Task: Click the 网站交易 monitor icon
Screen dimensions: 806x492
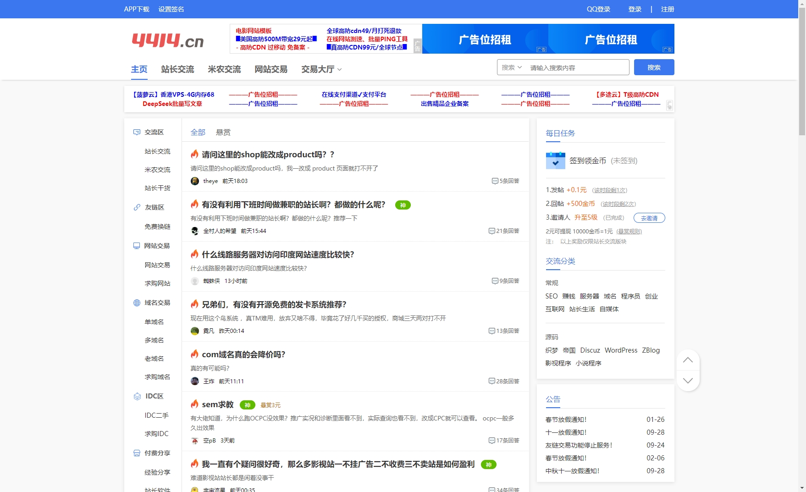Action: click(137, 246)
